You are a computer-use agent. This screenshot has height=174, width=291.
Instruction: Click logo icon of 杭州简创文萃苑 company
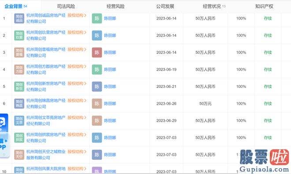(19, 121)
